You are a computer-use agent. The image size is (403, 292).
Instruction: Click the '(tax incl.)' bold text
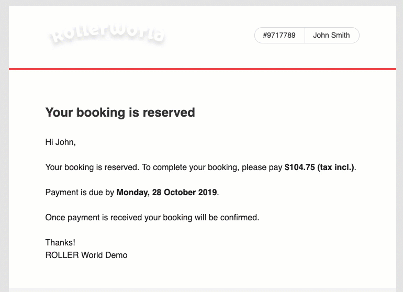click(x=335, y=167)
